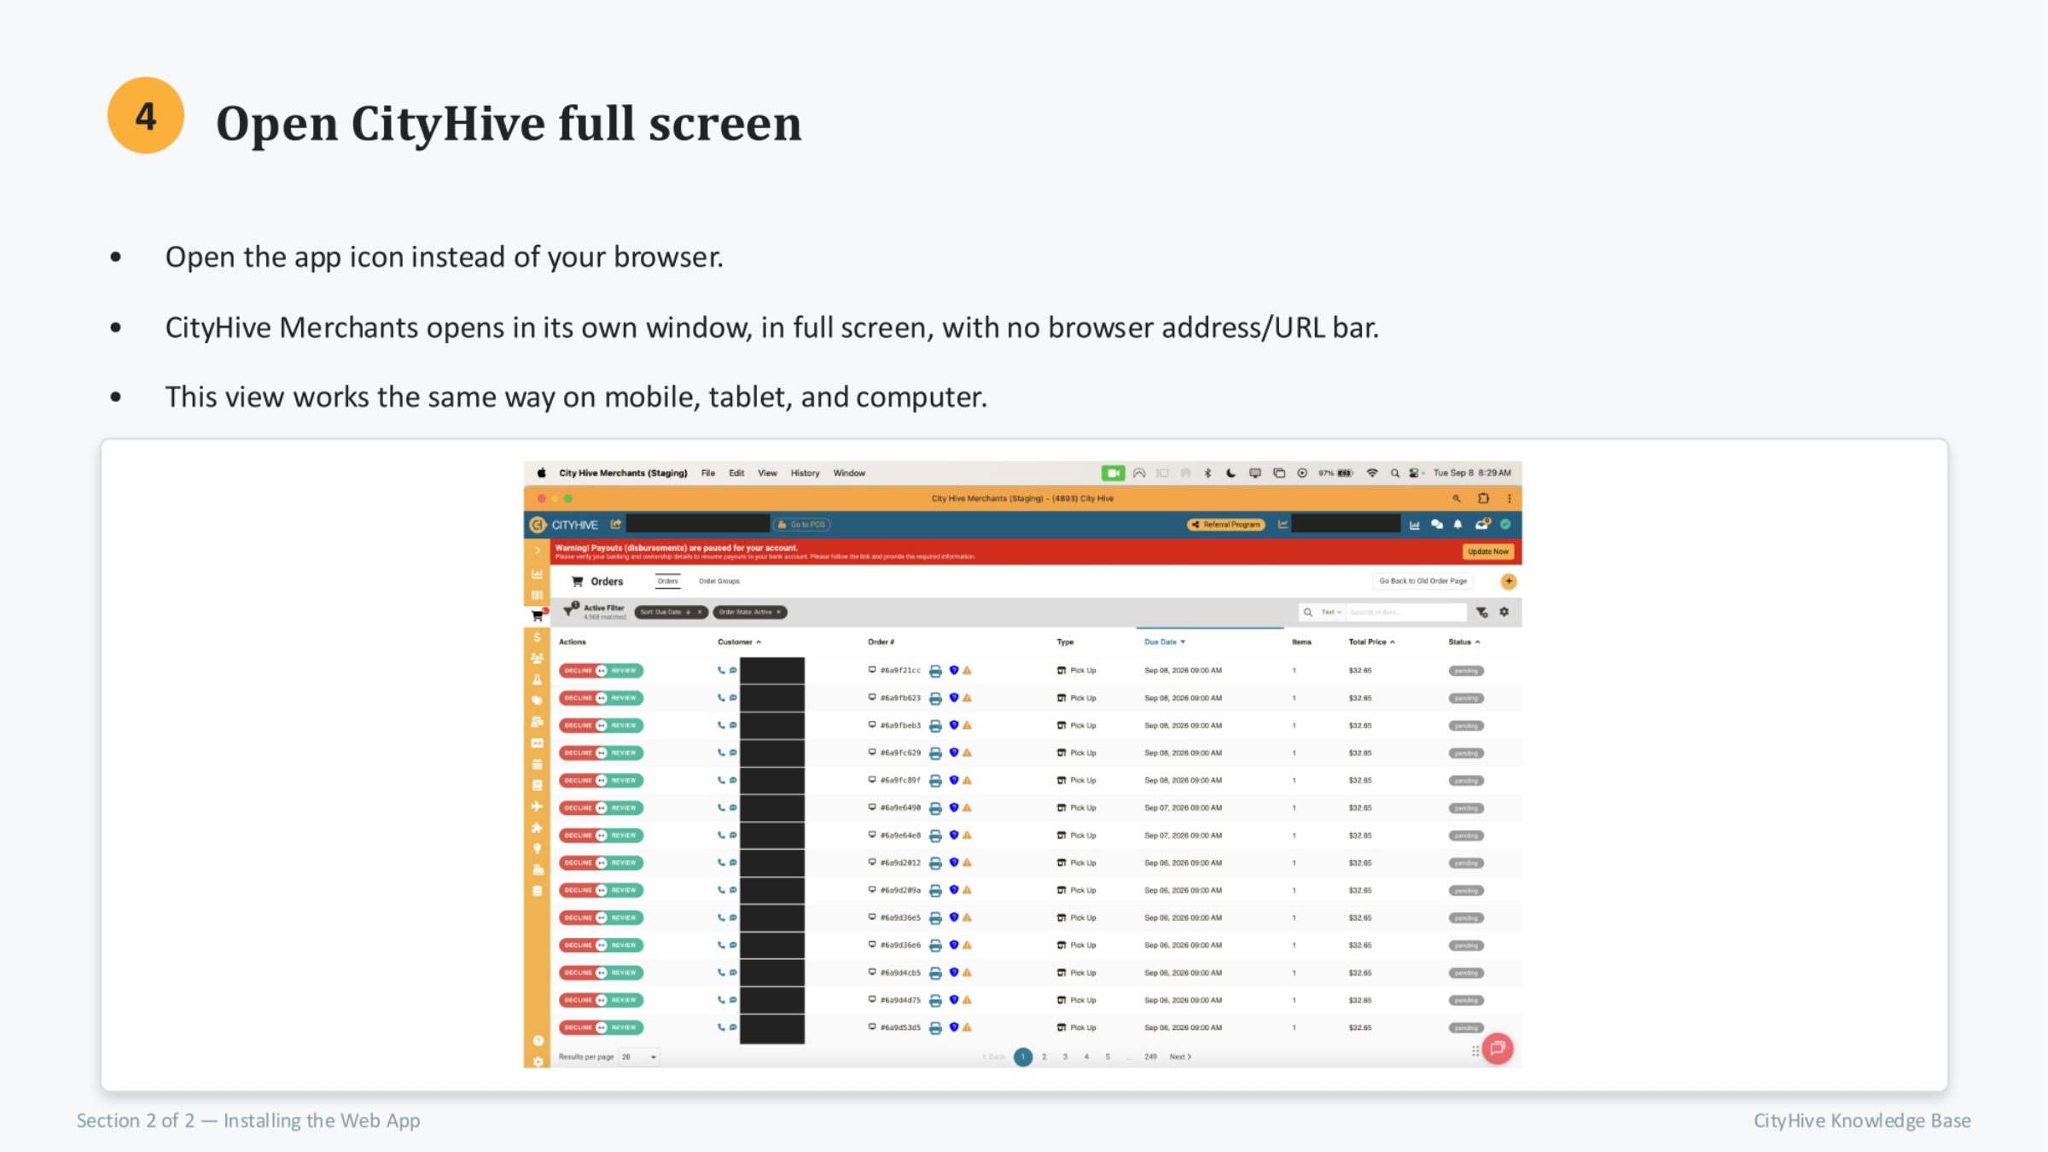Sort by the Customer column
This screenshot has height=1152, width=2048.
(x=739, y=642)
